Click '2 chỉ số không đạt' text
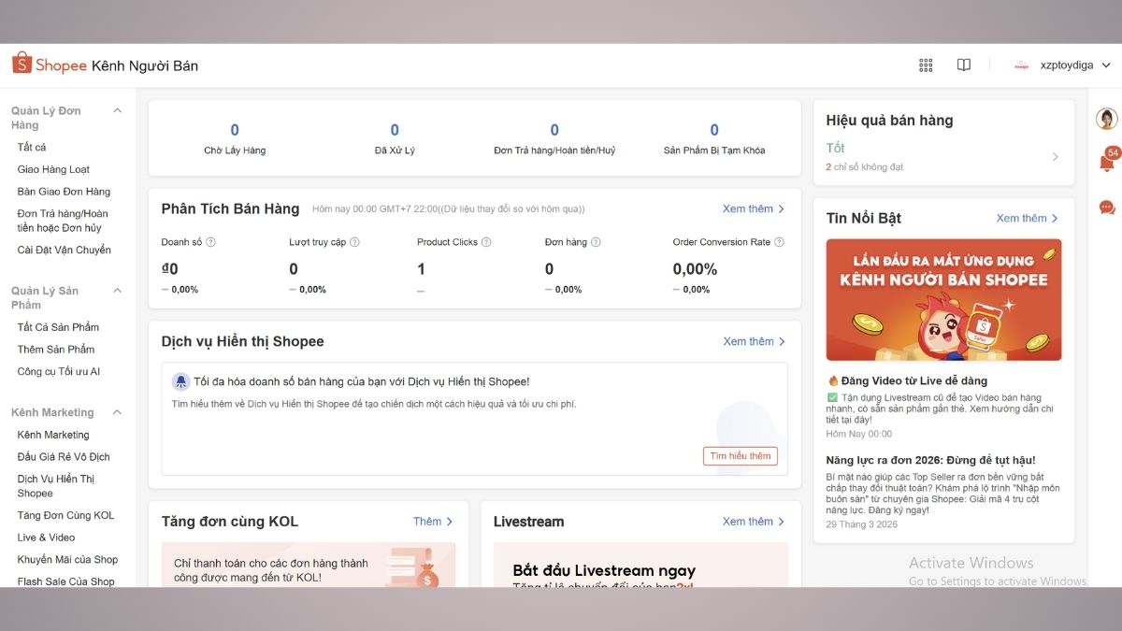1122x631 pixels. [x=865, y=166]
